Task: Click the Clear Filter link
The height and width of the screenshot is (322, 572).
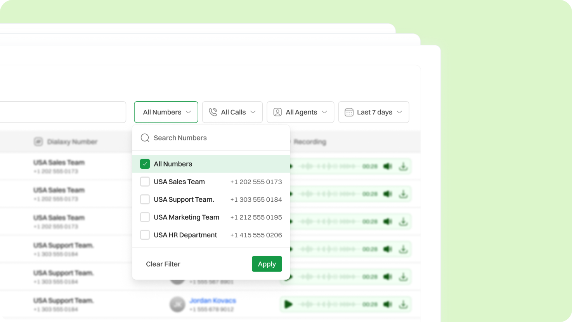Action: click(163, 264)
